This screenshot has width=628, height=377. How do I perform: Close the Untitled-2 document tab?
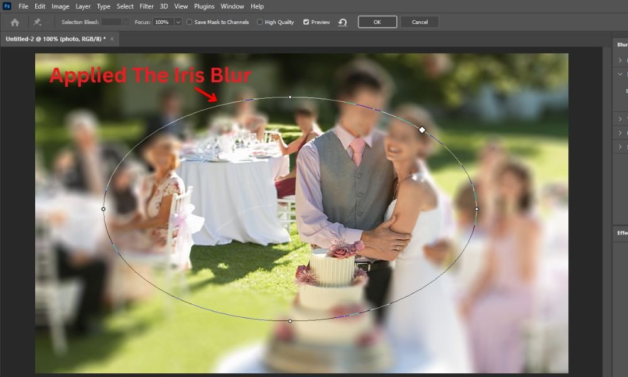click(x=112, y=39)
